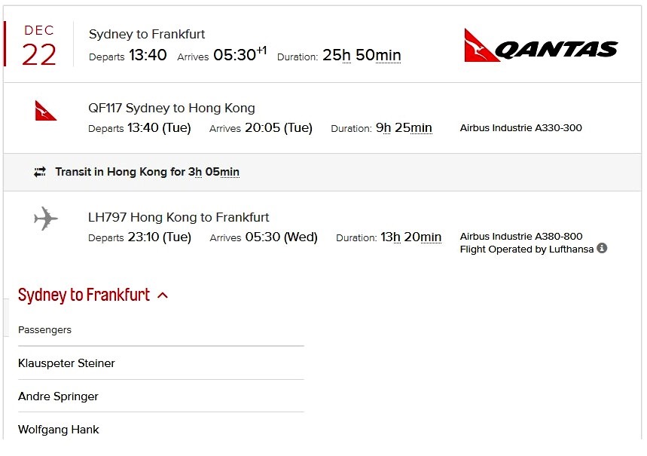Click the transit swap-arrows icon
Image resolution: width=647 pixels, height=456 pixels.
pos(40,172)
